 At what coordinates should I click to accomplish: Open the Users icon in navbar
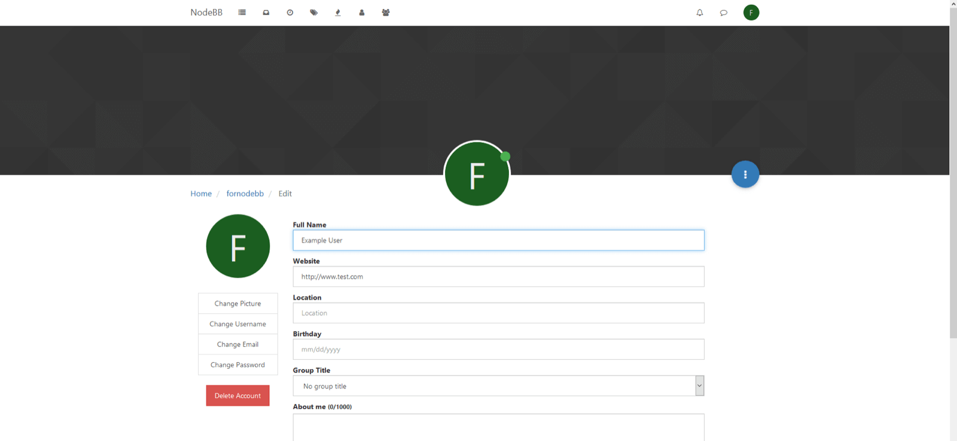362,13
